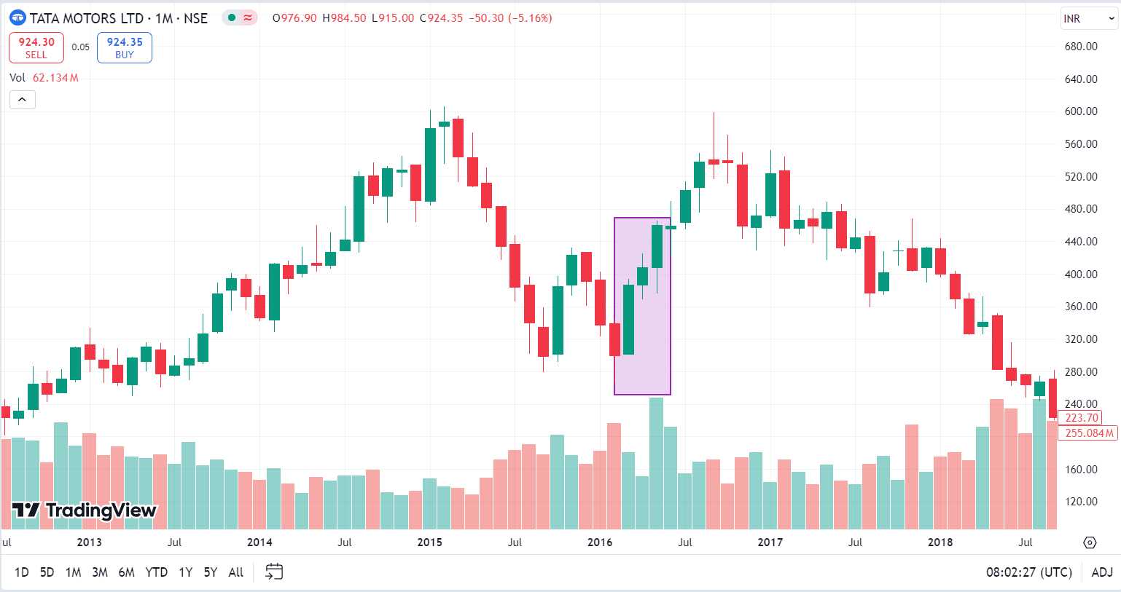Screen dimensions: 1121x592
Task: Click the chart settings gear icon
Action: coord(1090,542)
